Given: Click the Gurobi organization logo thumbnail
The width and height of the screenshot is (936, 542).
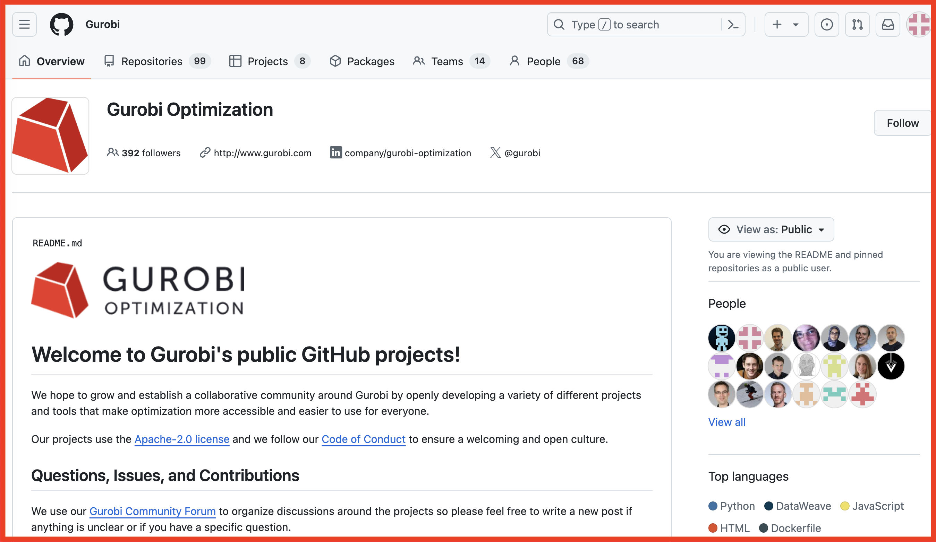Looking at the screenshot, I should pyautogui.click(x=51, y=136).
